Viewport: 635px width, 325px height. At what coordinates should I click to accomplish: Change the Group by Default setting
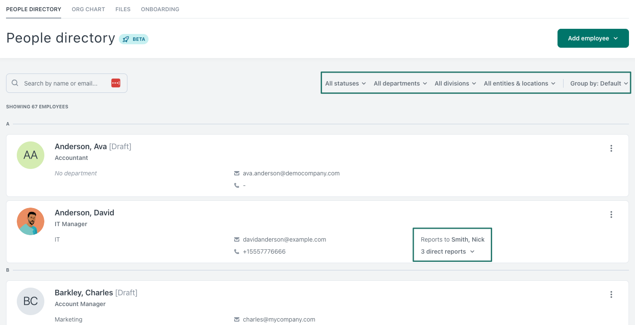pos(598,83)
